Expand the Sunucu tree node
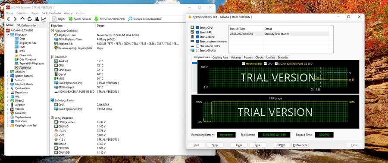 pos(8,80)
